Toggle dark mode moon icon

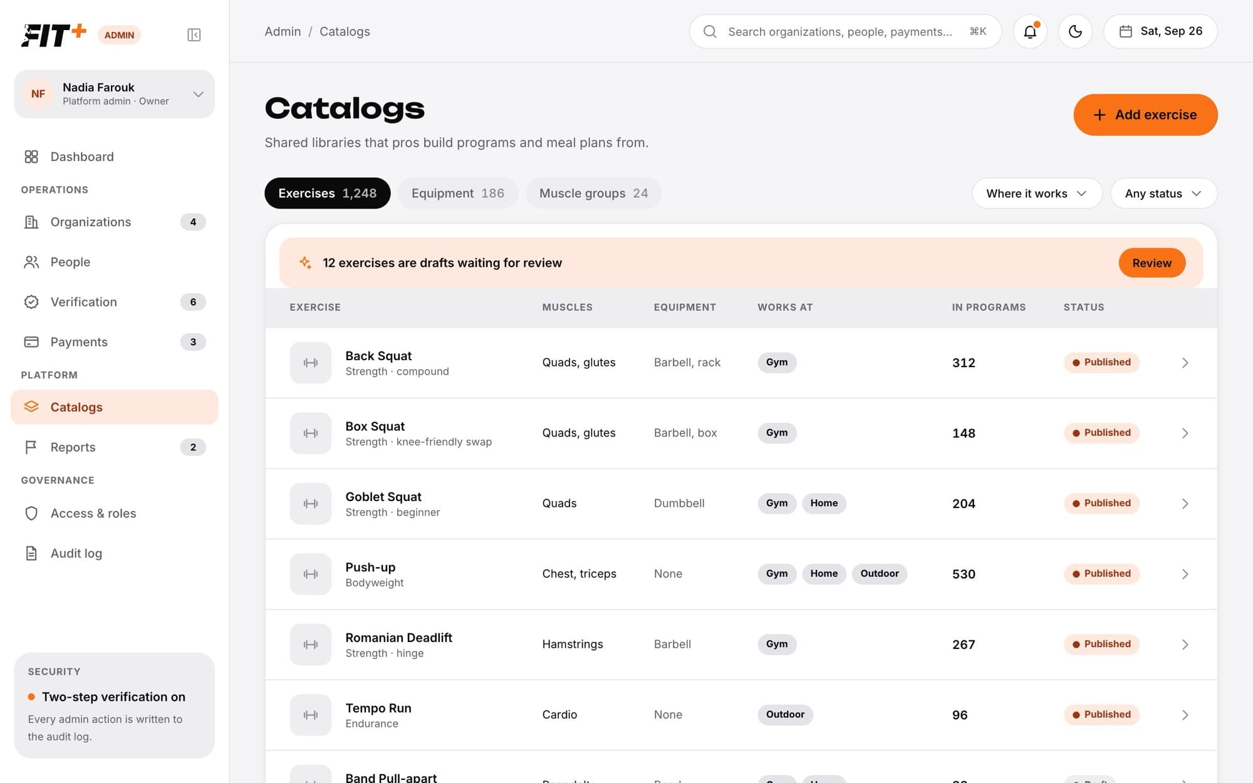point(1075,31)
